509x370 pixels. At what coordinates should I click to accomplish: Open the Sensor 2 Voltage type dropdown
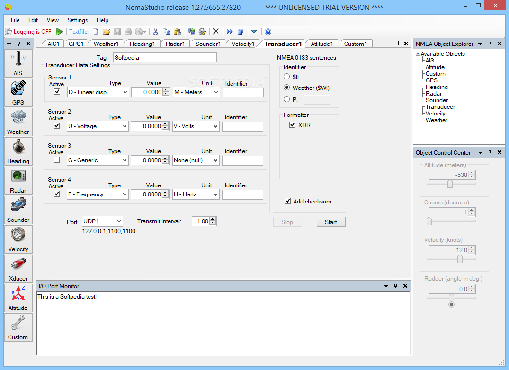click(x=98, y=126)
